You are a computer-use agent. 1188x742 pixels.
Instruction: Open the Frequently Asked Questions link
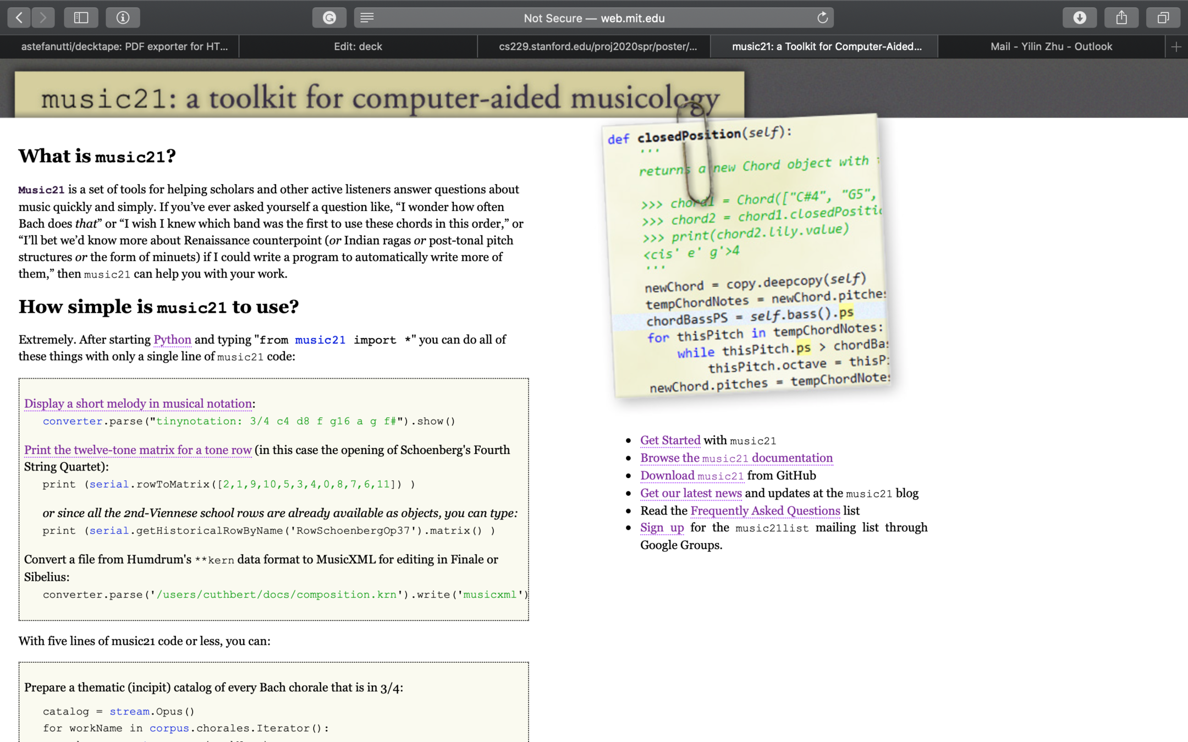[x=765, y=511]
